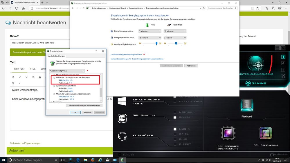Select the MSHybrid GPU switch checkbox
290x163 pixels.
pyautogui.click(x=175, y=112)
